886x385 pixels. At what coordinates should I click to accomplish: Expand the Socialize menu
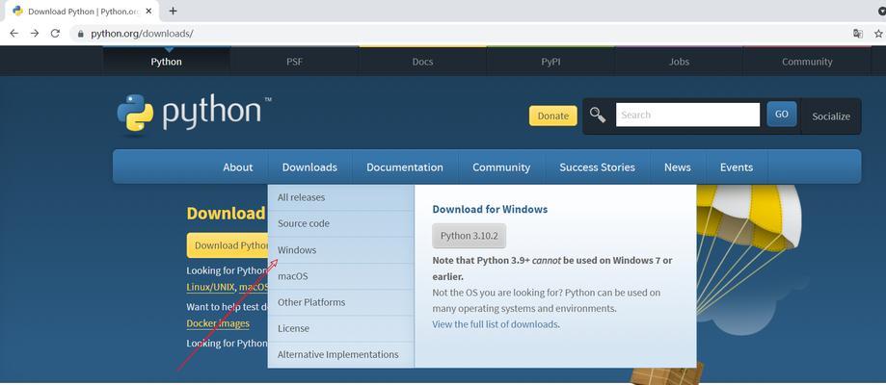pos(831,116)
